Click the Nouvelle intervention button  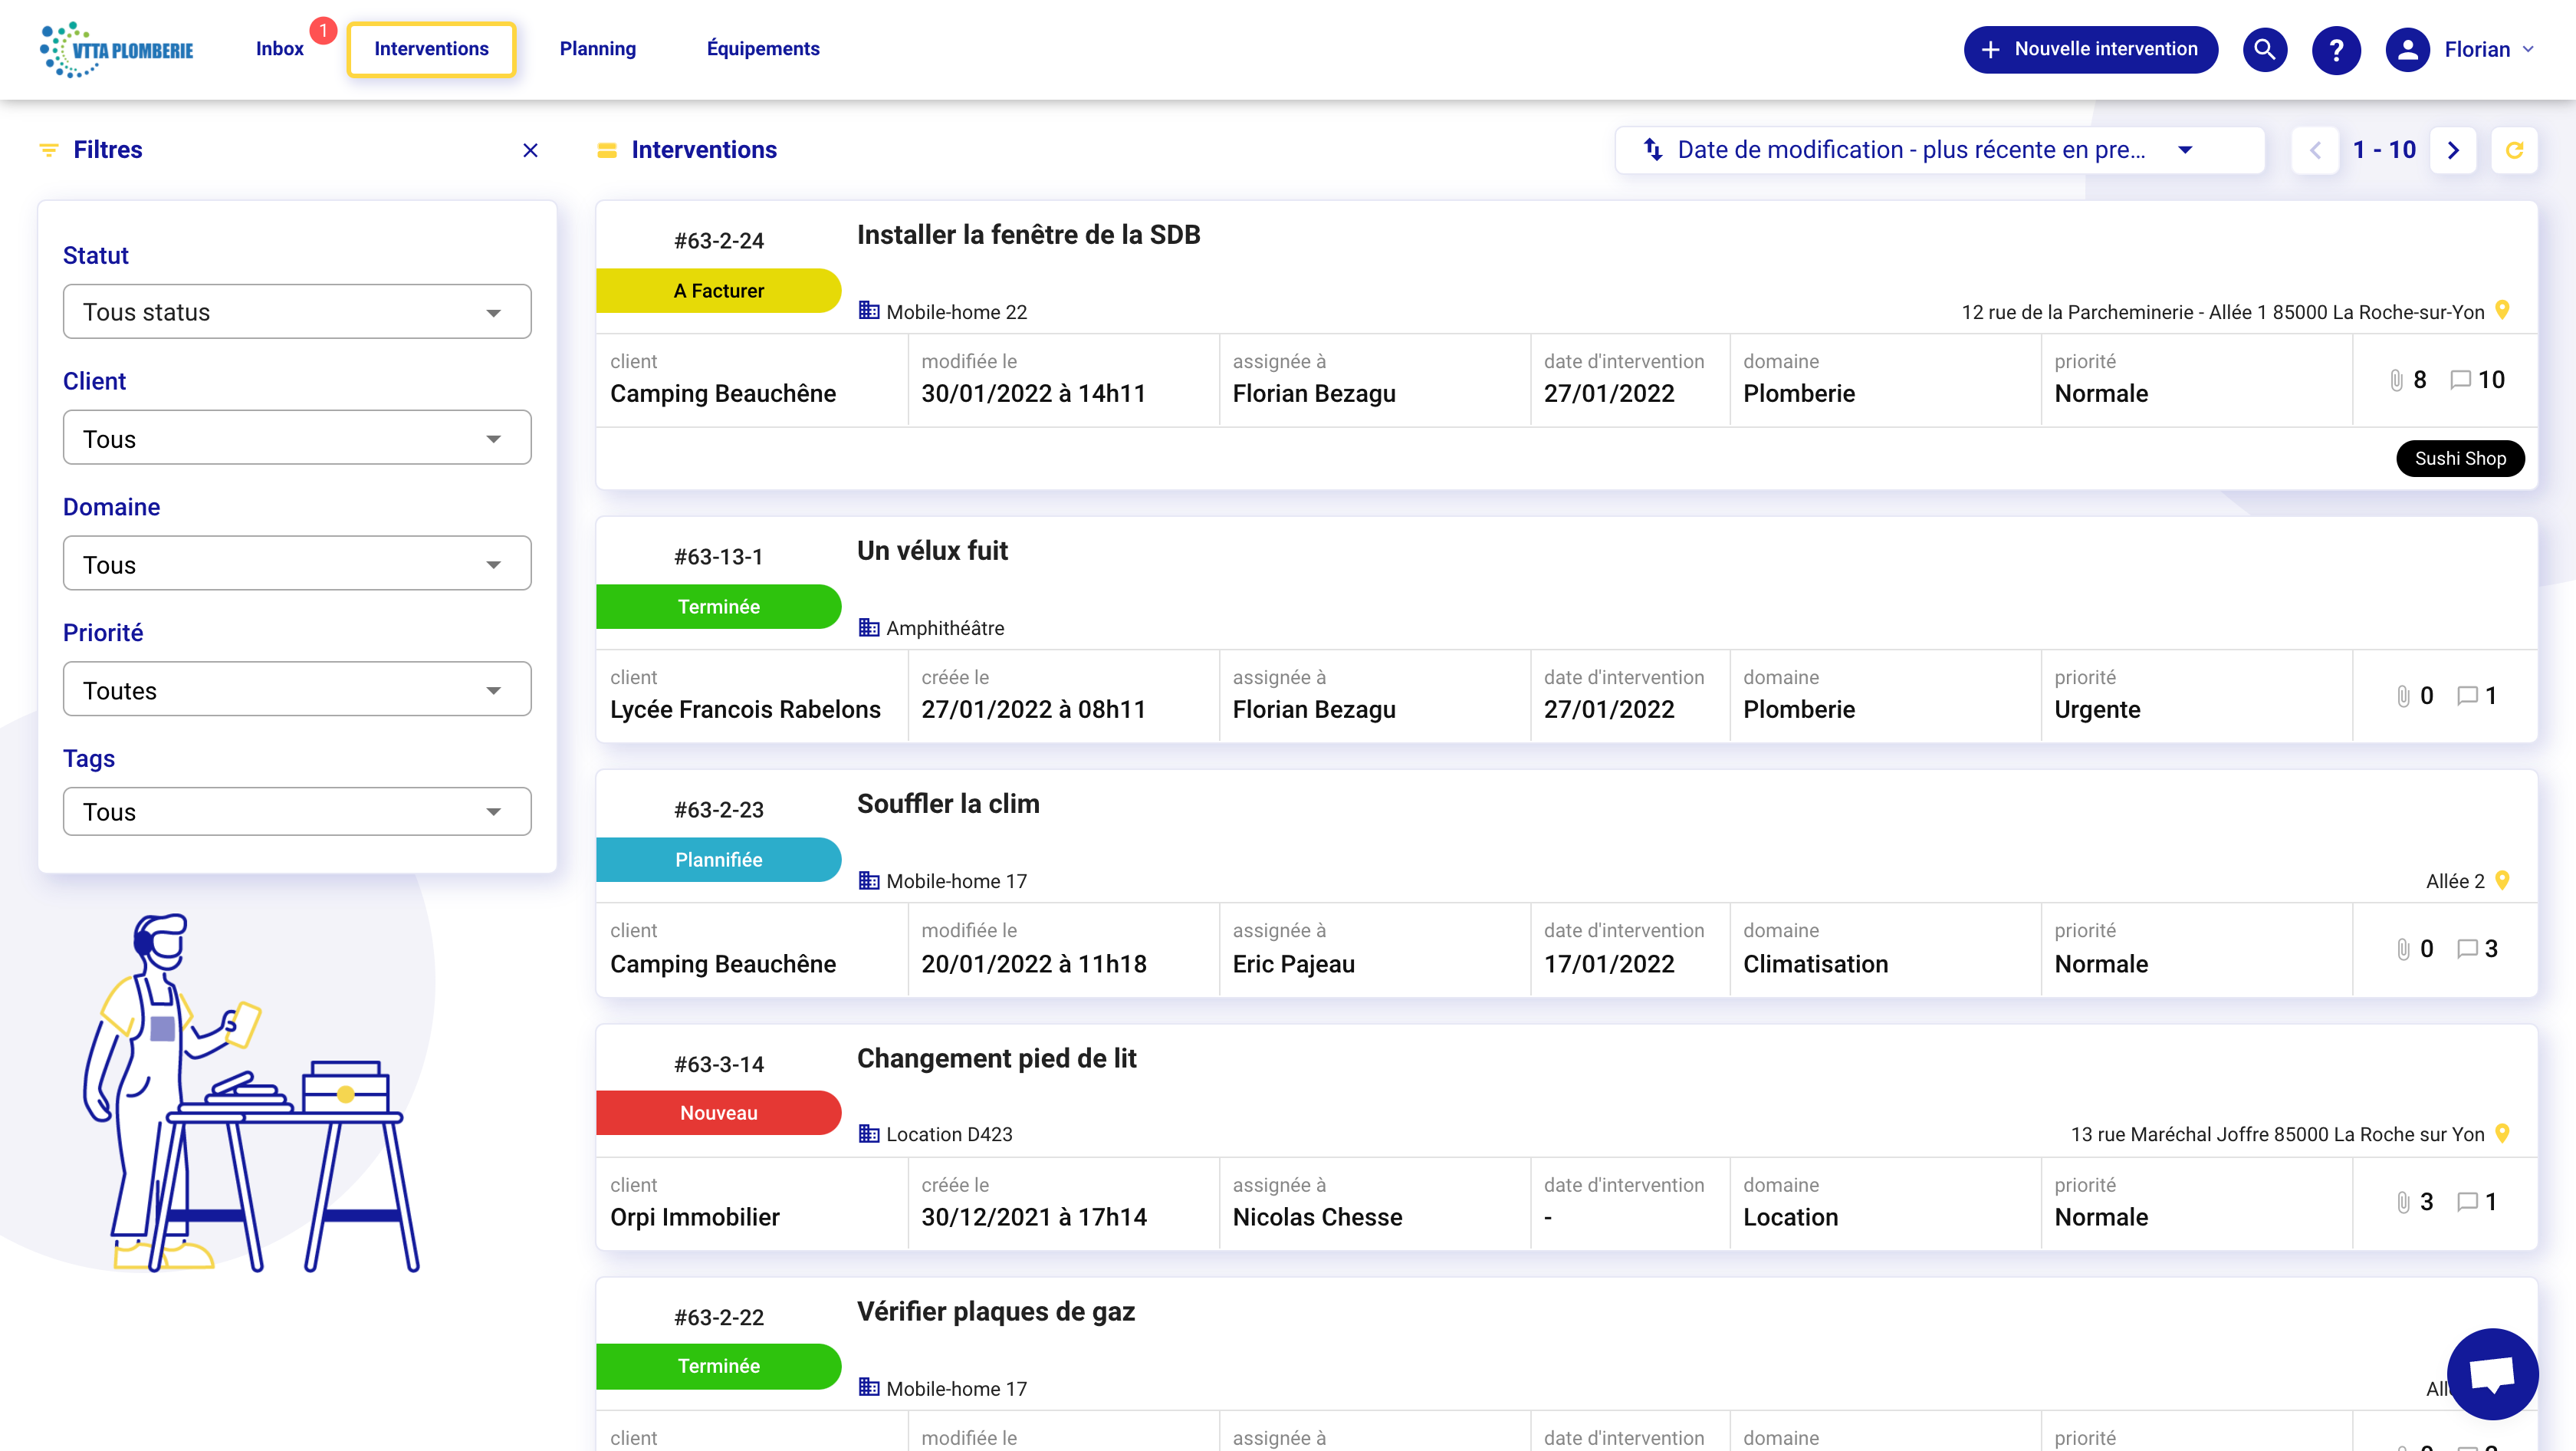(2090, 49)
